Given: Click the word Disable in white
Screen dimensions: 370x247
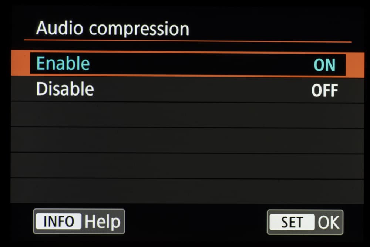Looking at the screenshot, I should [65, 89].
